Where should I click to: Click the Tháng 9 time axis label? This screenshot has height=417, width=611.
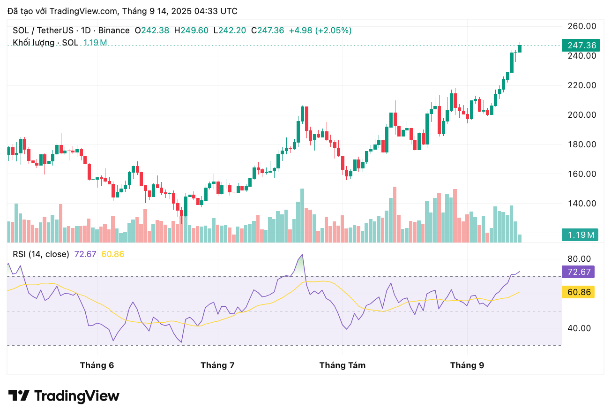click(467, 365)
